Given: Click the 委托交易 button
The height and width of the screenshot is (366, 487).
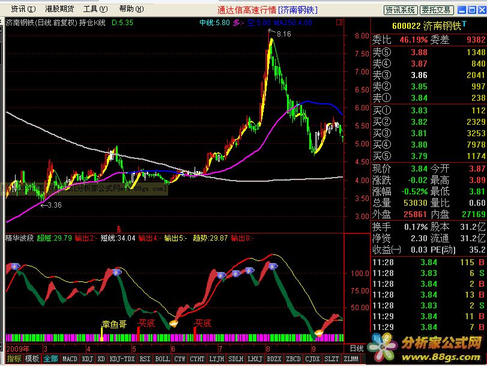Looking at the screenshot, I should pyautogui.click(x=437, y=10).
